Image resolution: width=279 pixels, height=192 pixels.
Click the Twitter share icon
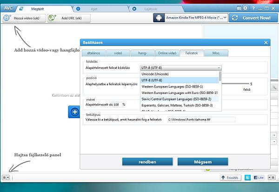247,178
